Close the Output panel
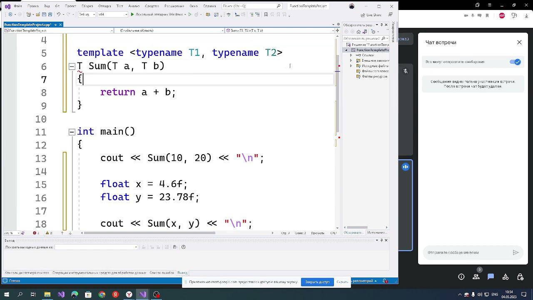The width and height of the screenshot is (533, 300). click(x=386, y=240)
